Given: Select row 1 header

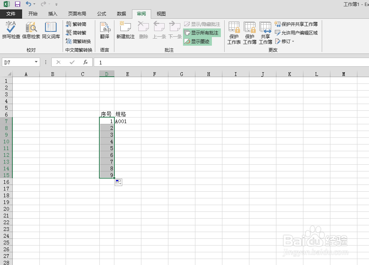Looking at the screenshot, I should tap(6, 81).
